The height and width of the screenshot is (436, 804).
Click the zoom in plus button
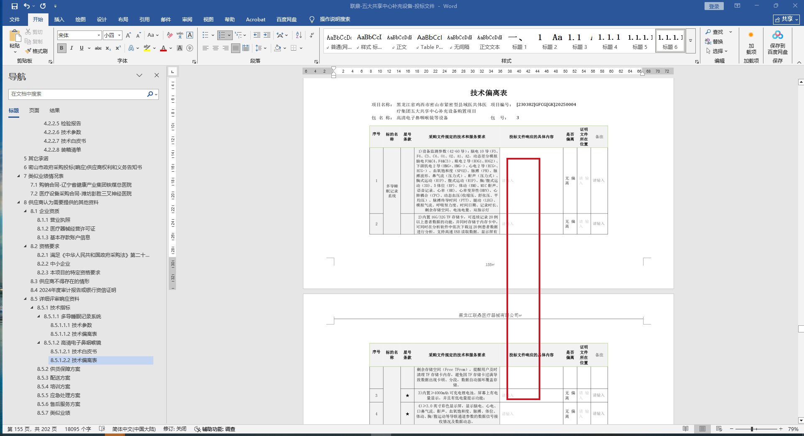pyautogui.click(x=781, y=429)
